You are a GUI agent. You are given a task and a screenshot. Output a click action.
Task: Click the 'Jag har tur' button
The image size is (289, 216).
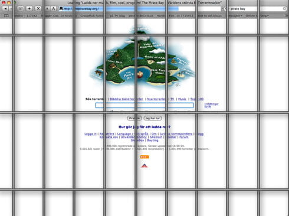[x=153, y=118]
